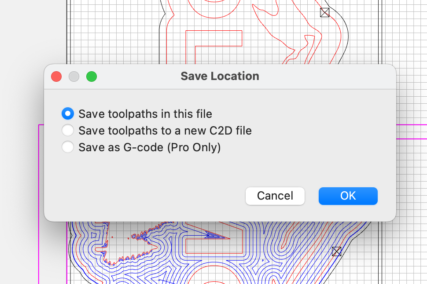Click the gray minimize window button

coord(74,76)
